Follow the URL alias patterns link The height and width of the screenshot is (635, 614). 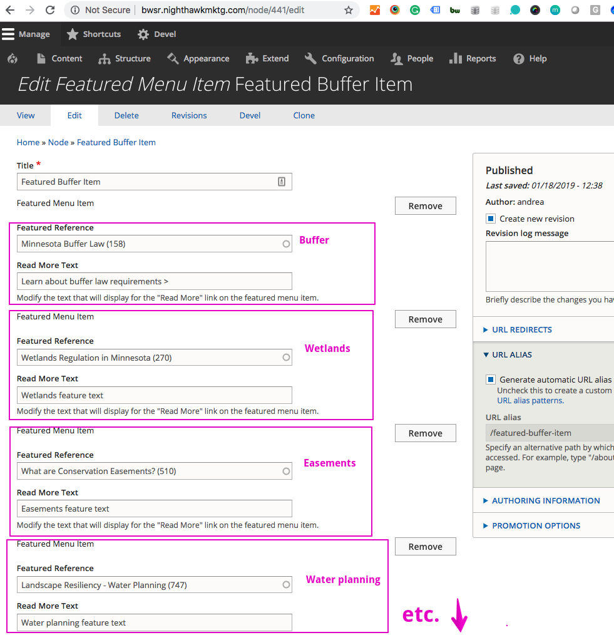(x=530, y=401)
